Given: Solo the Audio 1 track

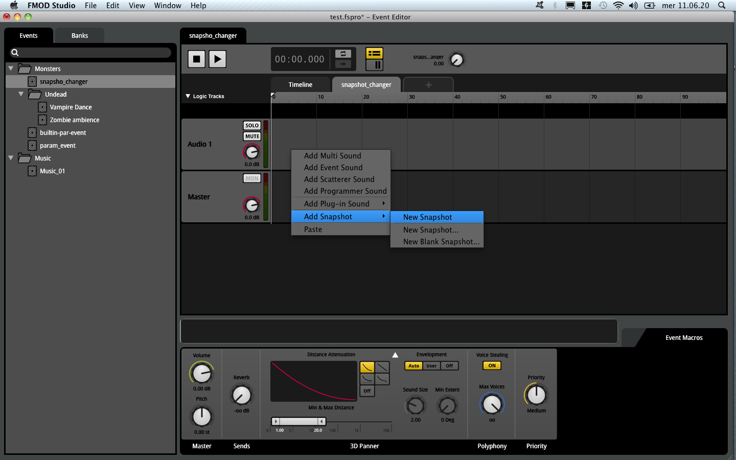Looking at the screenshot, I should (x=252, y=125).
